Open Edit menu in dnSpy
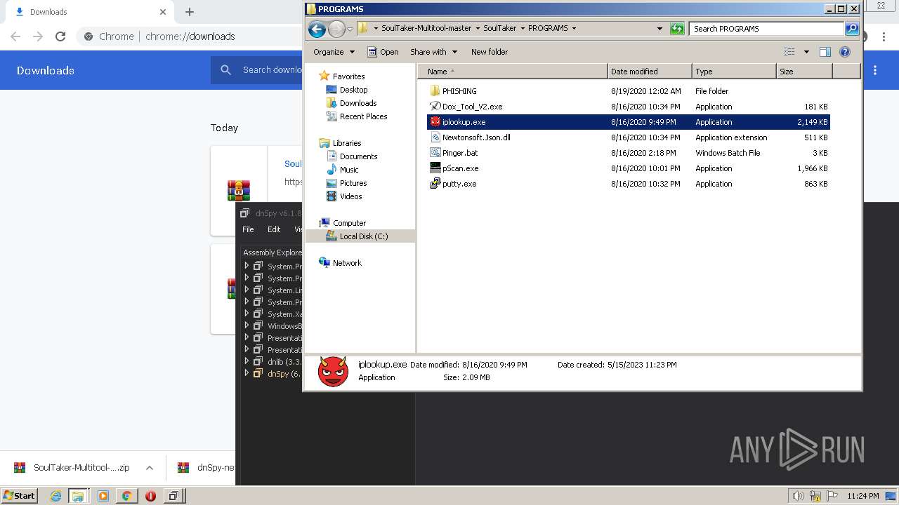Viewport: 899px width, 505px height. pyautogui.click(x=274, y=229)
